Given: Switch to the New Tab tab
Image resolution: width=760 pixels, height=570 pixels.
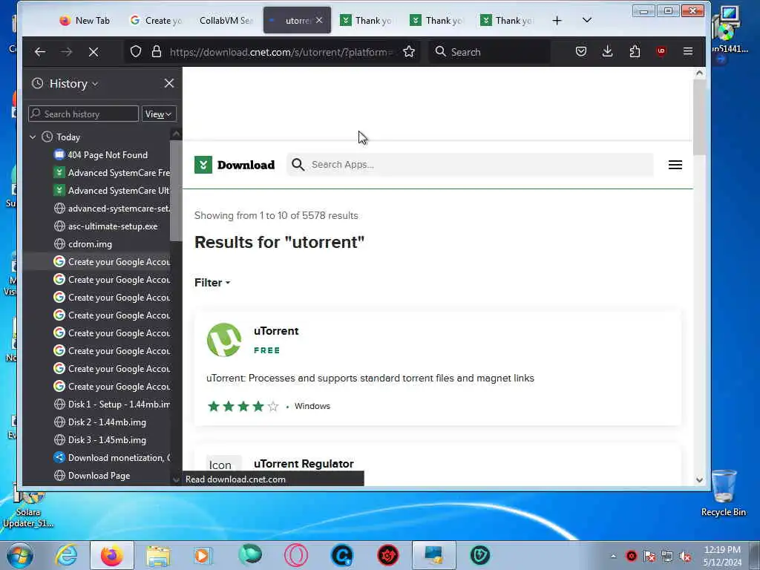Looking at the screenshot, I should 85,20.
